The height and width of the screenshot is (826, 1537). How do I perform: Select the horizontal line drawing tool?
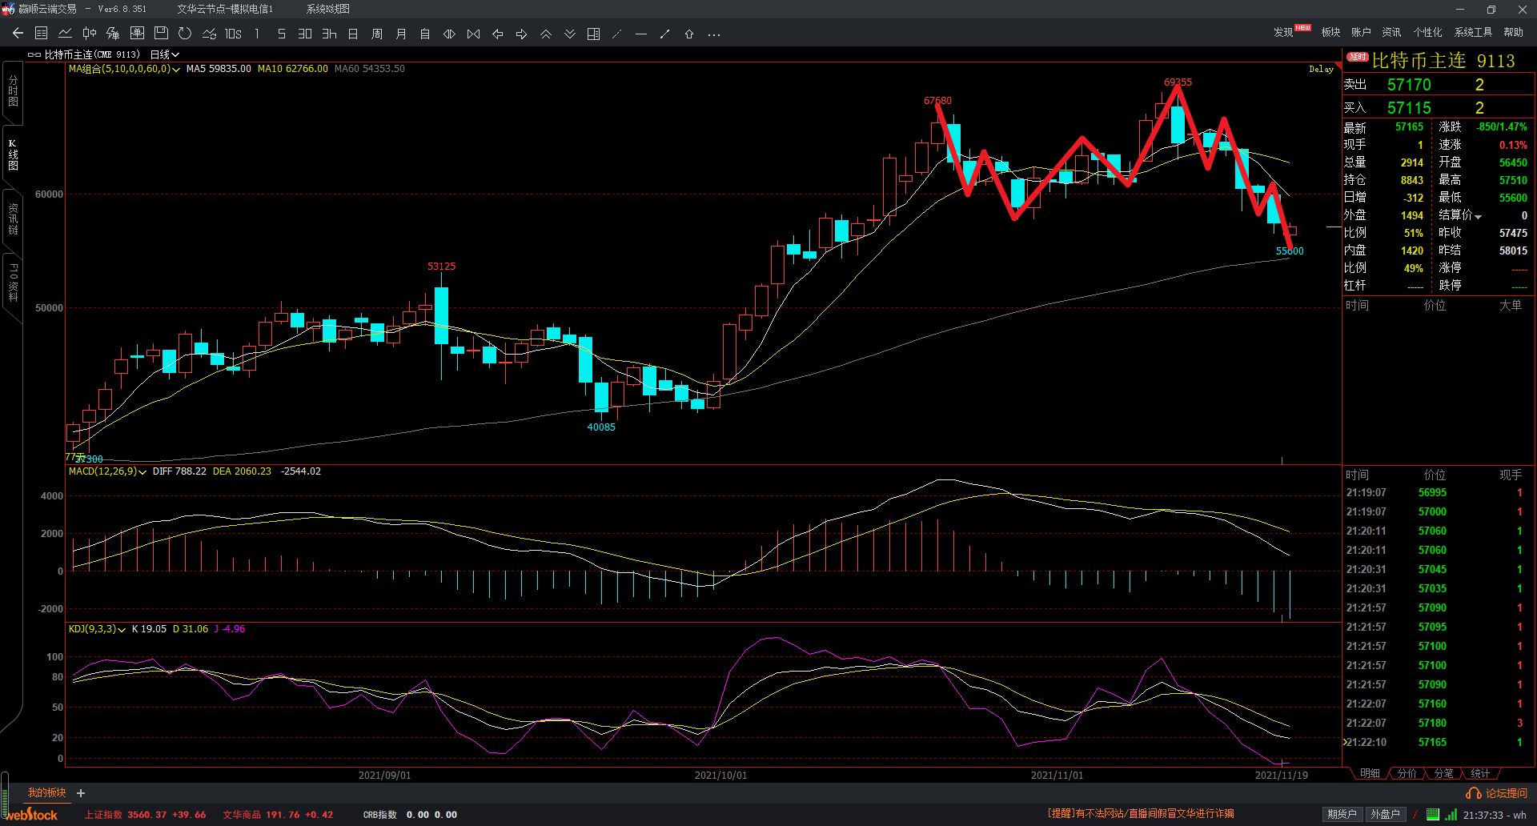tap(640, 34)
